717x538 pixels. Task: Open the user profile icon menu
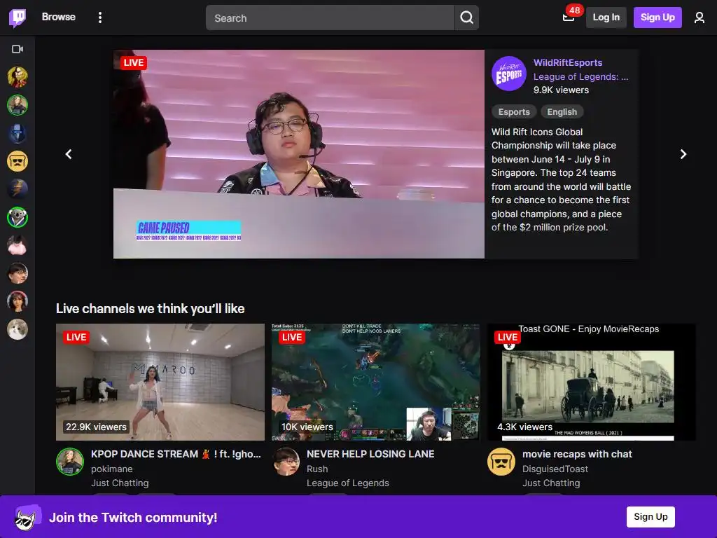tap(699, 18)
